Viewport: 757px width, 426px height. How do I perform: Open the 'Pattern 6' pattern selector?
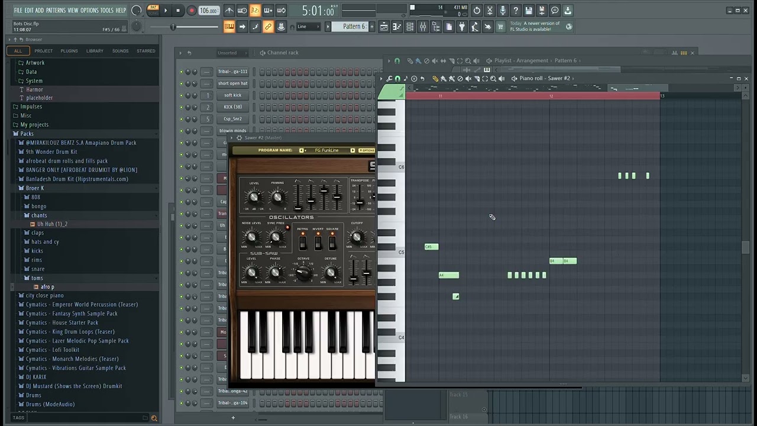tap(354, 27)
